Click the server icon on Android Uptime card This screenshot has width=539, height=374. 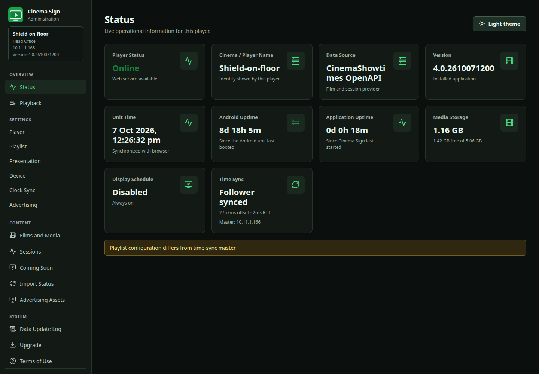tap(296, 123)
